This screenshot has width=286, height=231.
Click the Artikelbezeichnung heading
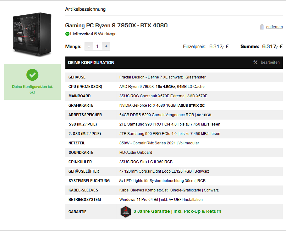85,9
